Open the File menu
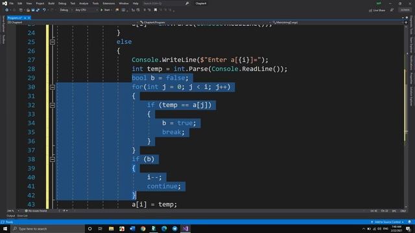 (12, 3)
